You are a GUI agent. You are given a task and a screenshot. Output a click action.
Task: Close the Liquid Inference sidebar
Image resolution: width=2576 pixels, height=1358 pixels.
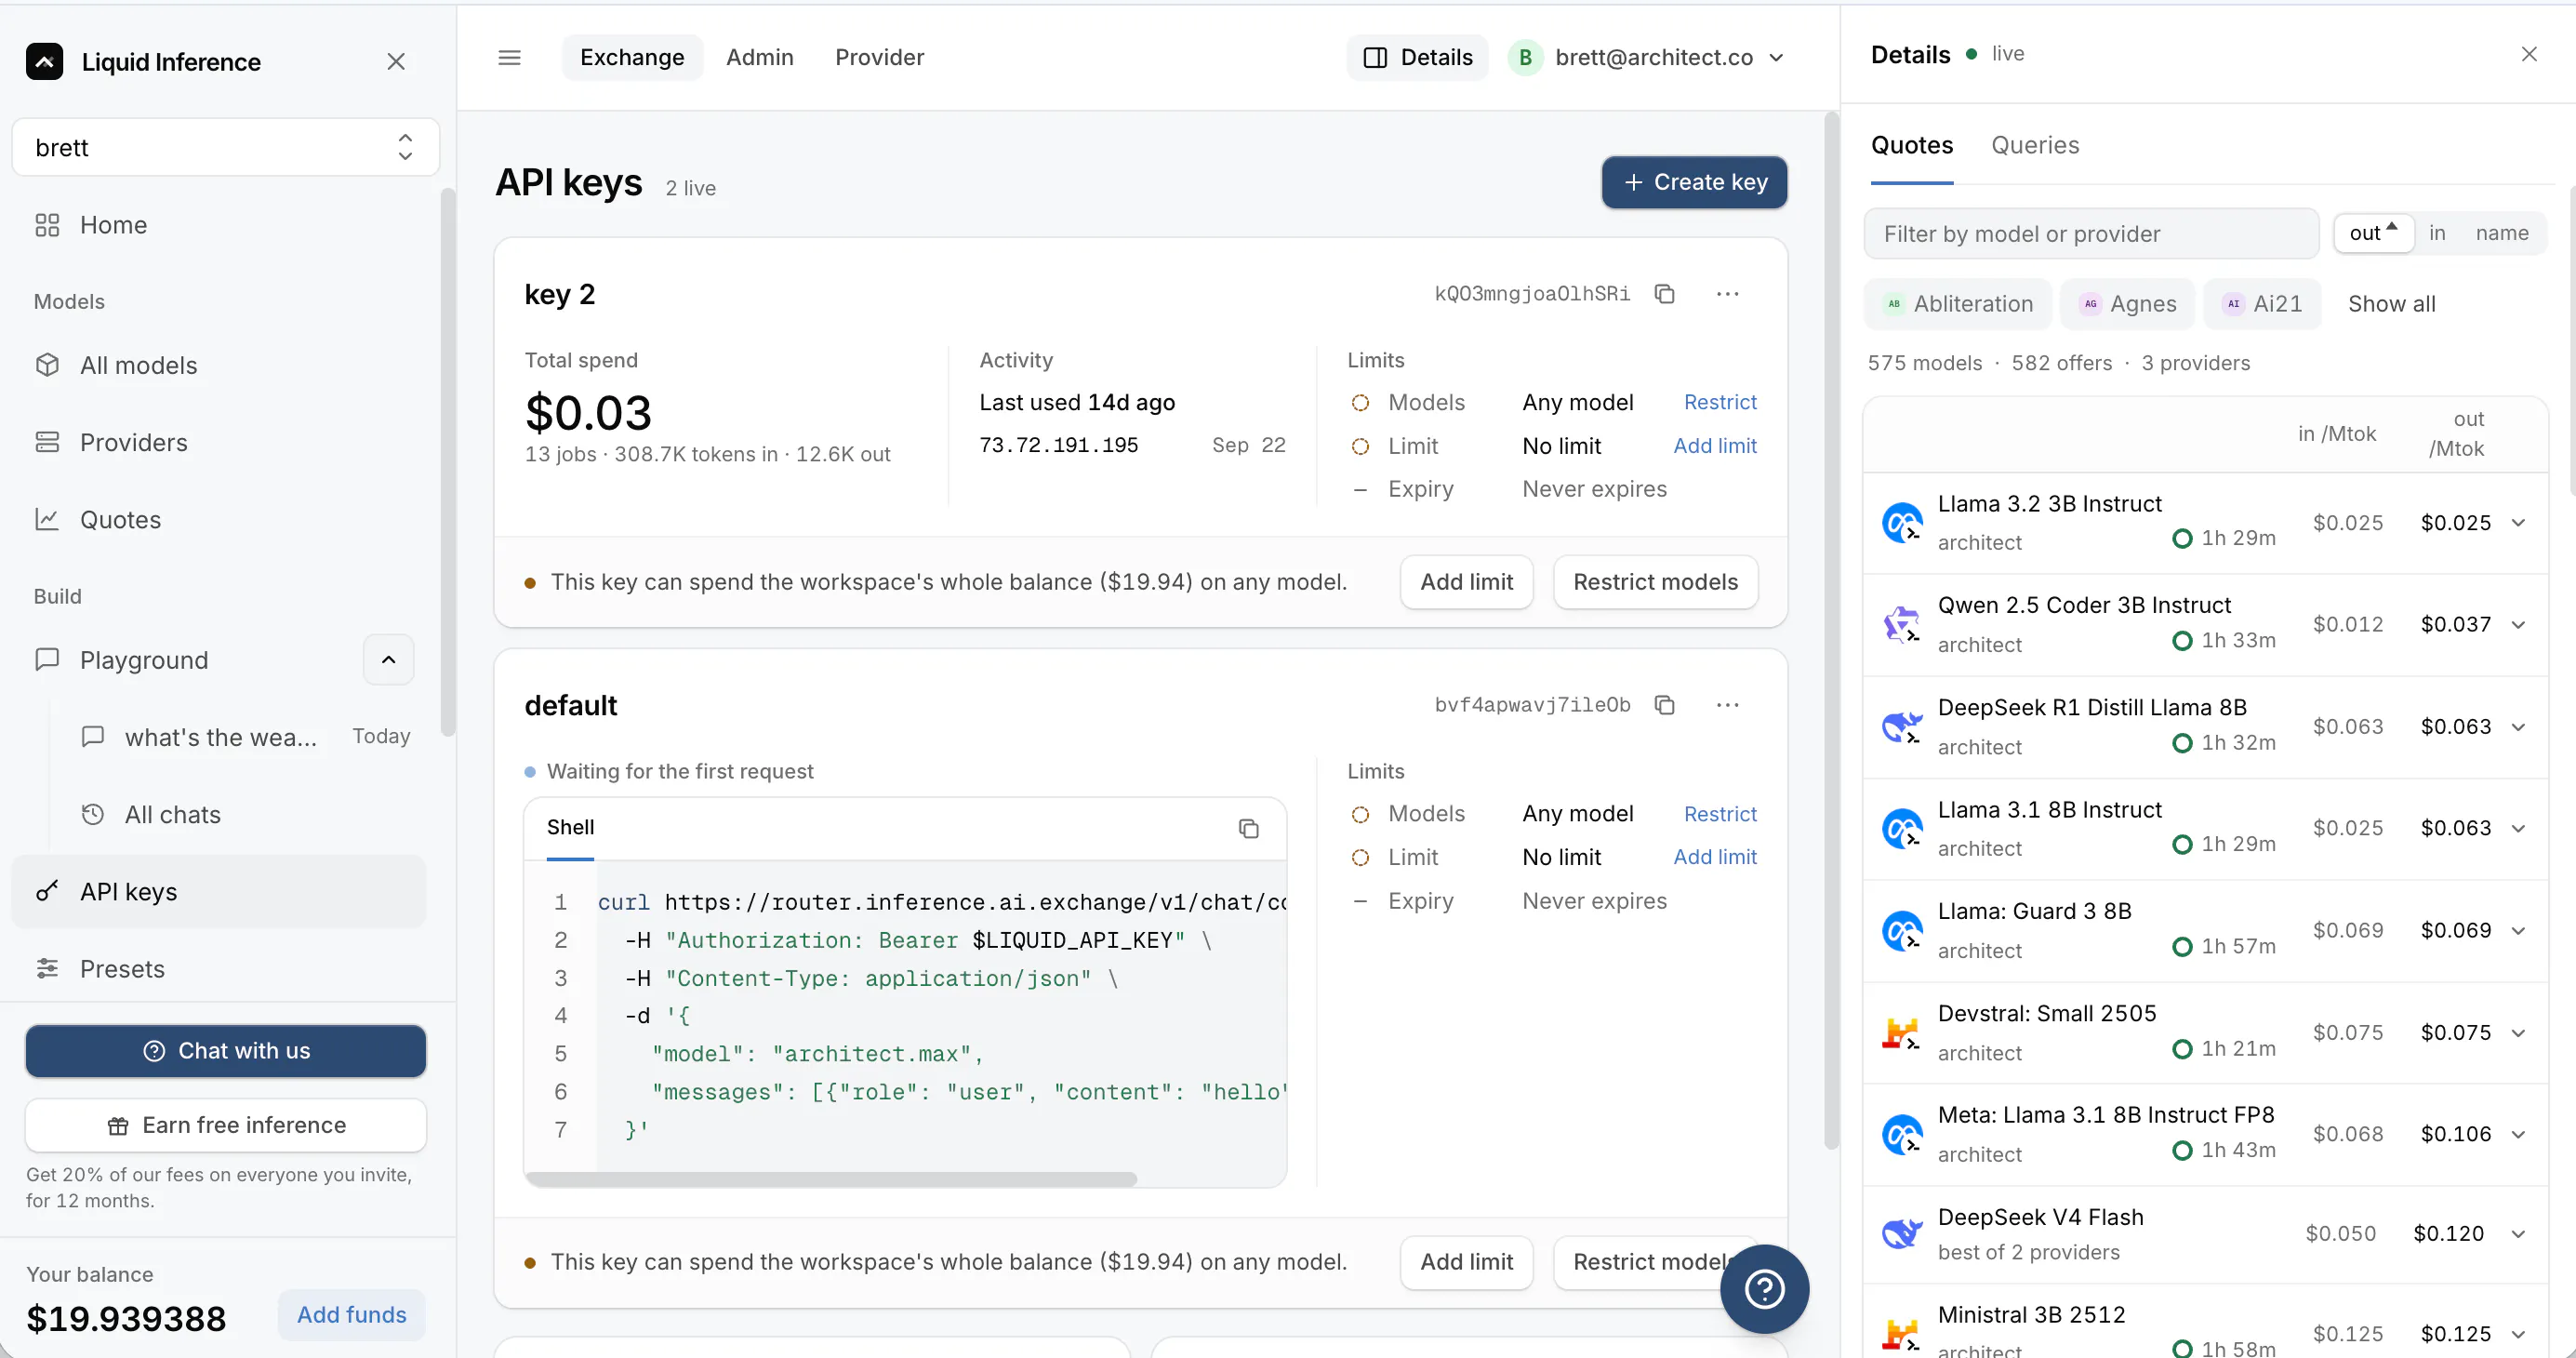(396, 62)
